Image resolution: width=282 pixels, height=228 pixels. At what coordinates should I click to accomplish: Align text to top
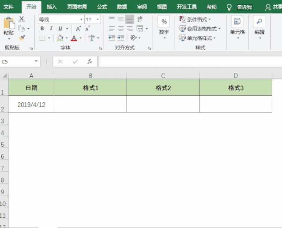coord(112,18)
